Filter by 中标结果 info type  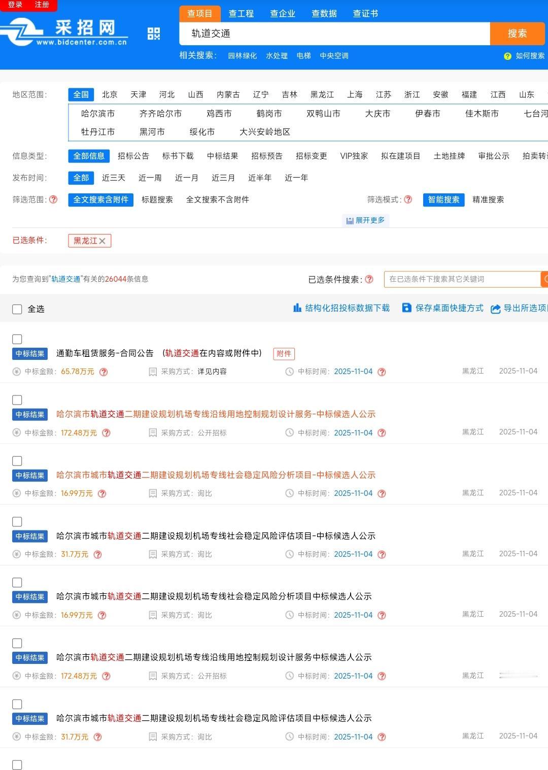(x=223, y=156)
